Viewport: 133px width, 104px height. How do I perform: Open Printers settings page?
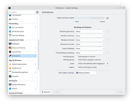22,19
